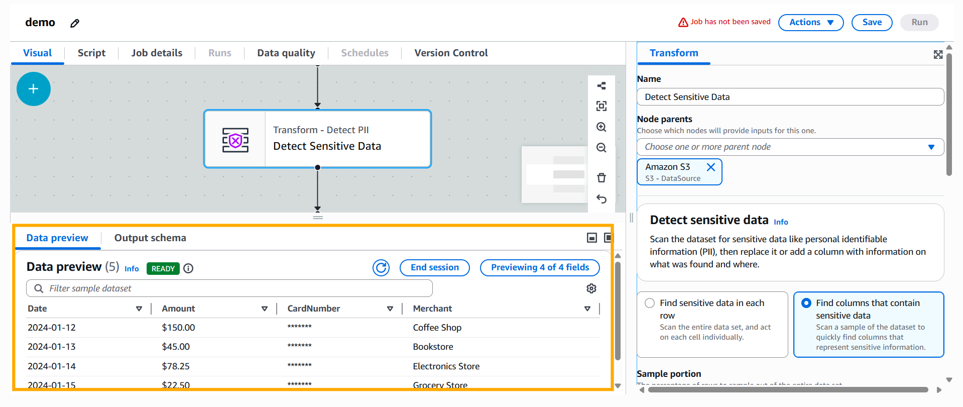Image resolution: width=963 pixels, height=407 pixels.
Task: Add a new node with the plus button
Action: coord(34,89)
